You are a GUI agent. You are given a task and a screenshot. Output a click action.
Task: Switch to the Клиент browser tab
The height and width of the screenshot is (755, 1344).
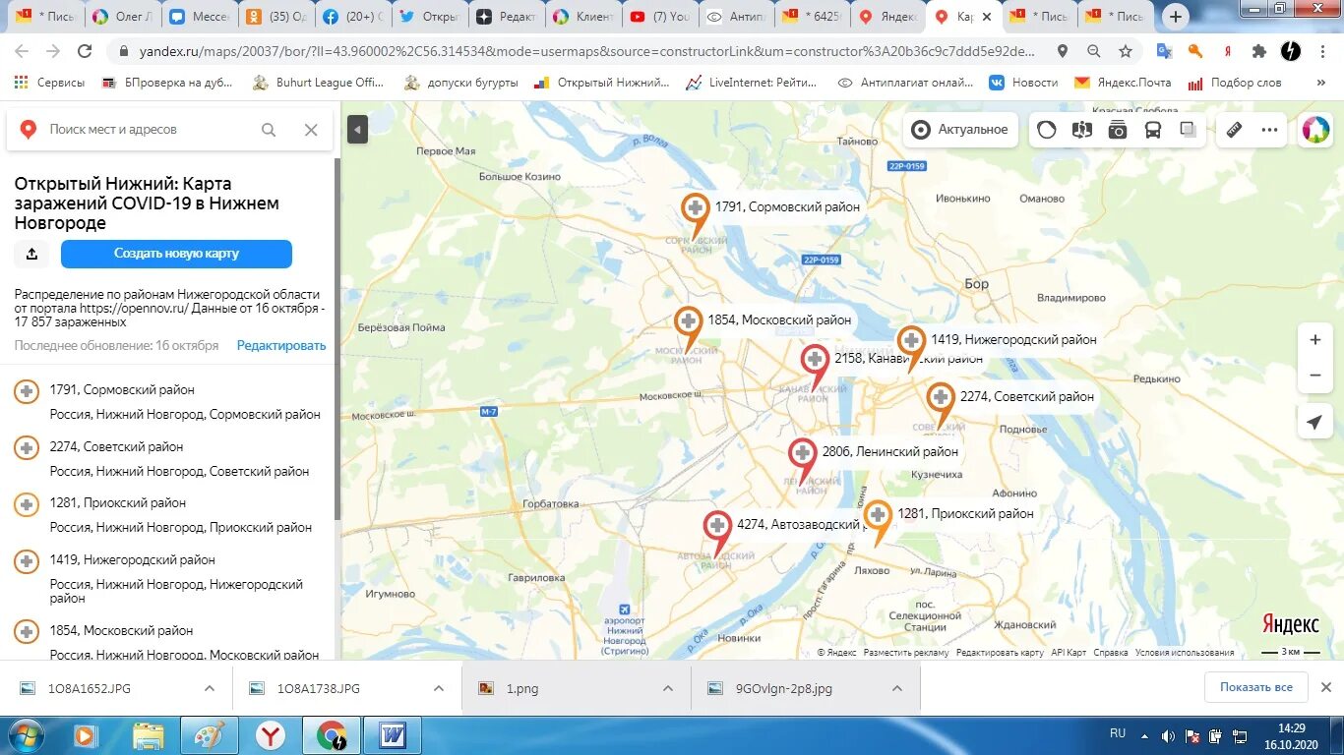click(584, 17)
